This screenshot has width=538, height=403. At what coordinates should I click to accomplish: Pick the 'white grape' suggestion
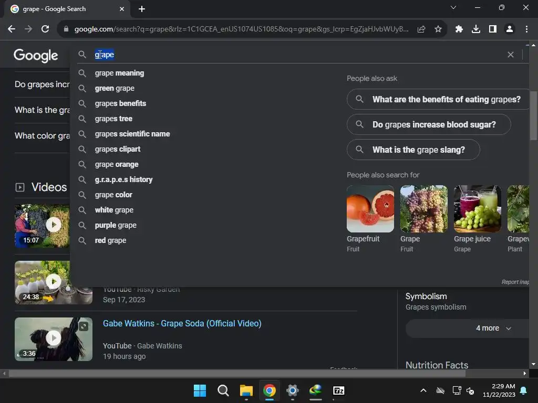coord(114,210)
